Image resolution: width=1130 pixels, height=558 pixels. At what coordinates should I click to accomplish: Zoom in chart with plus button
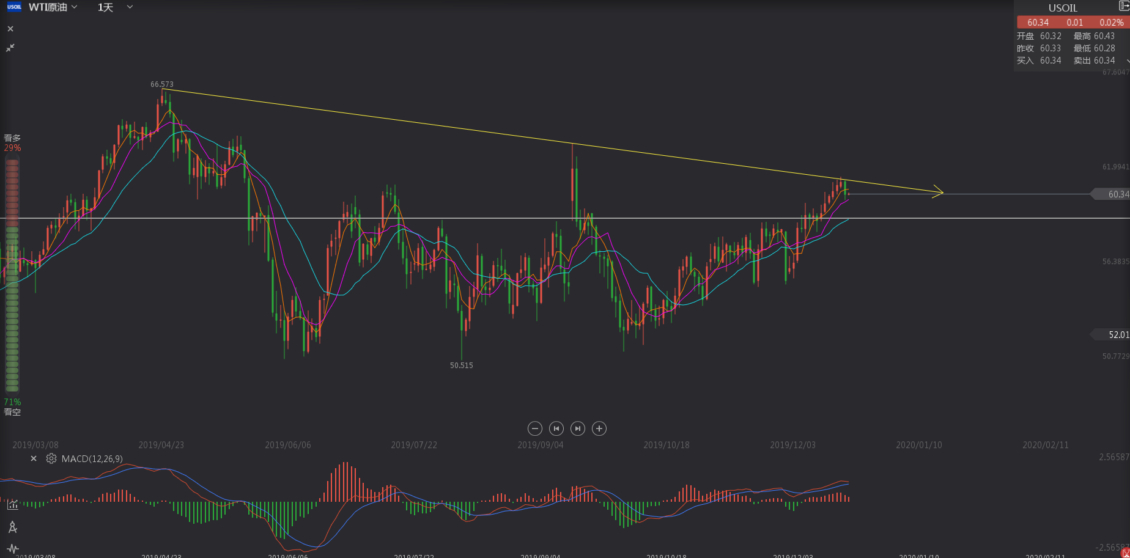(x=599, y=428)
